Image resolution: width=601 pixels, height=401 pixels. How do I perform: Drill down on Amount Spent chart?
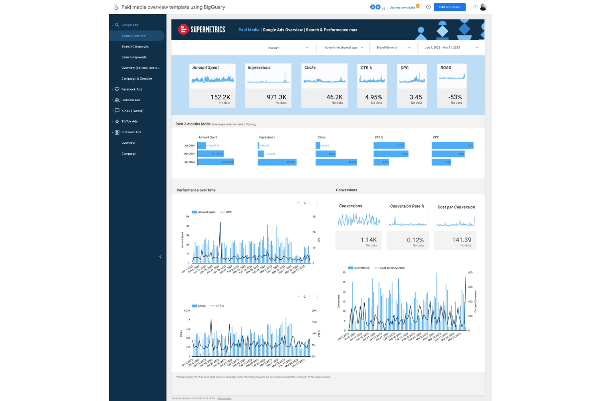(305, 203)
